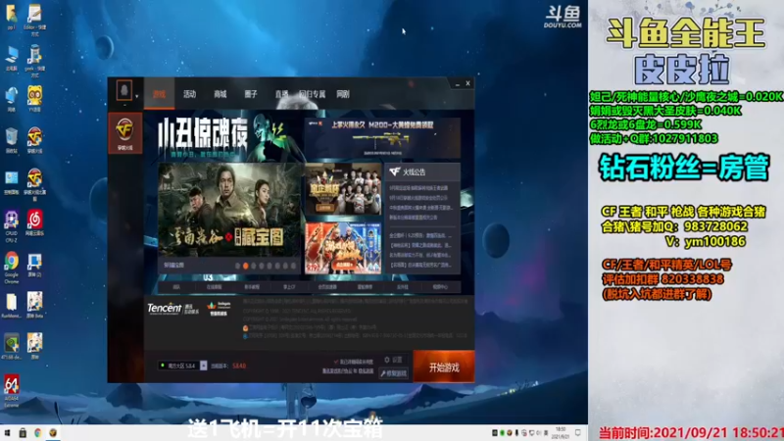Switch to the 商城 tab

(220, 94)
